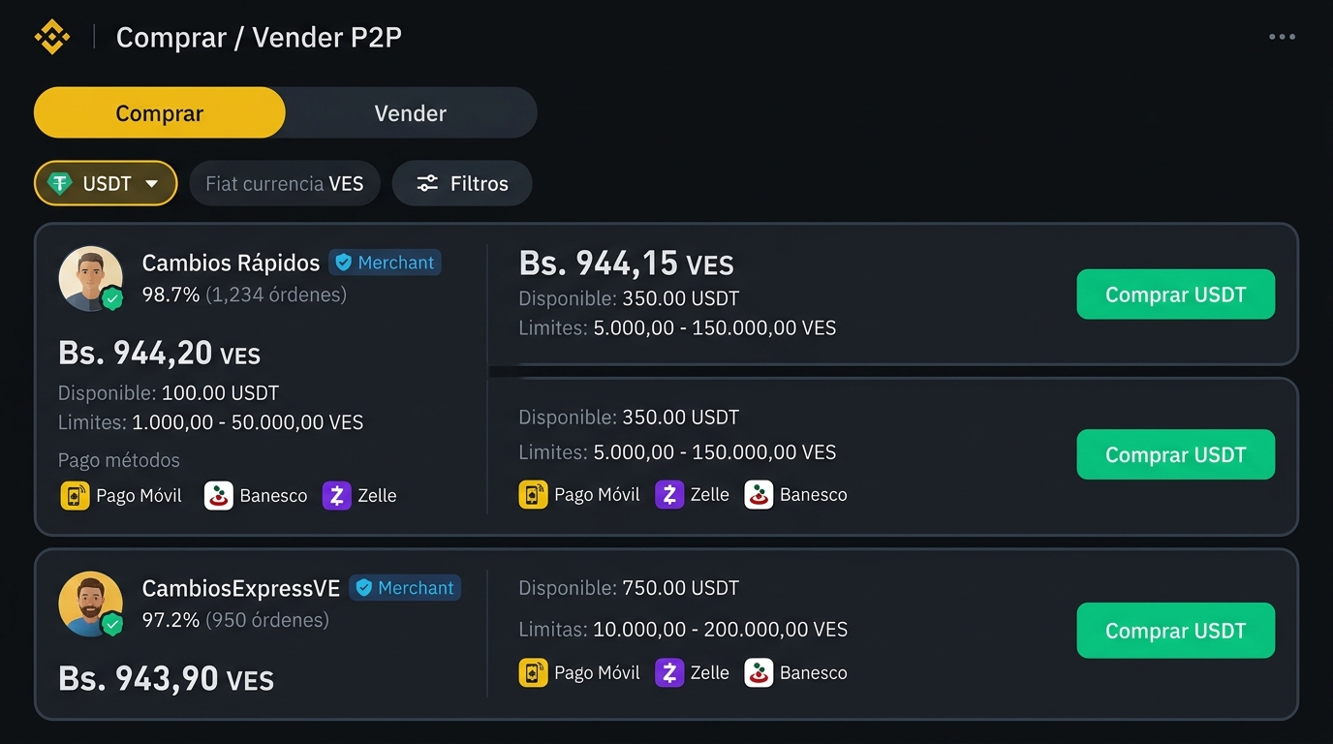Click Comprar USDT for Bs. 944,15 offer
This screenshot has height=744, width=1333.
1176,294
